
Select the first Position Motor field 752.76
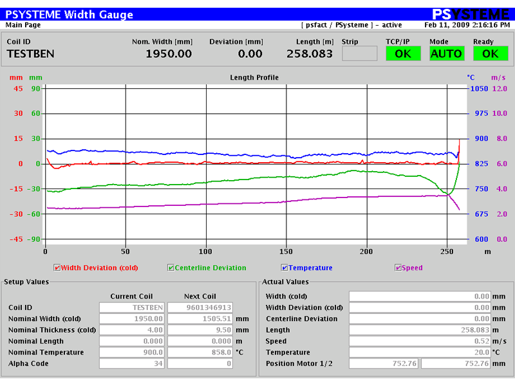(383, 363)
